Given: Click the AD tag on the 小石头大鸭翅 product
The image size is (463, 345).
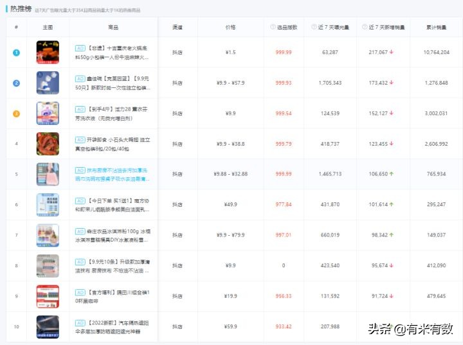Looking at the screenshot, I should click(80, 139).
